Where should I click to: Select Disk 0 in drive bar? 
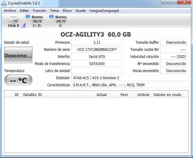pos(14,21)
